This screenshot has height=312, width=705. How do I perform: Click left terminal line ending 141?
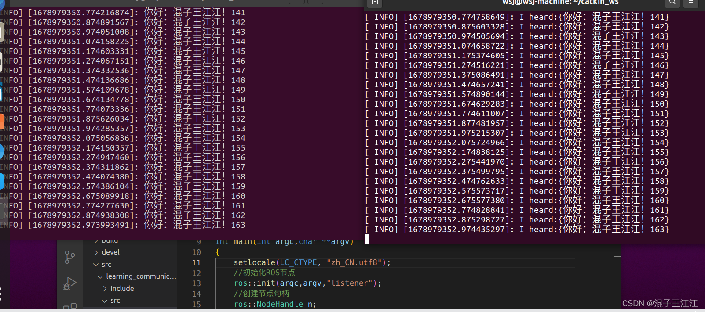point(123,13)
